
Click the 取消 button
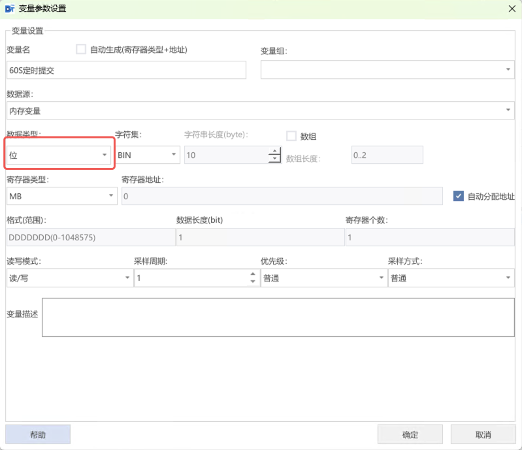point(483,434)
